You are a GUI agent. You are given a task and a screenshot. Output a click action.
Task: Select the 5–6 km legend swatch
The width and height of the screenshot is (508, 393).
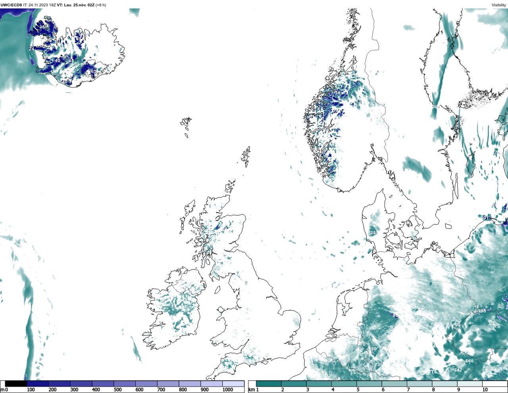(x=369, y=384)
